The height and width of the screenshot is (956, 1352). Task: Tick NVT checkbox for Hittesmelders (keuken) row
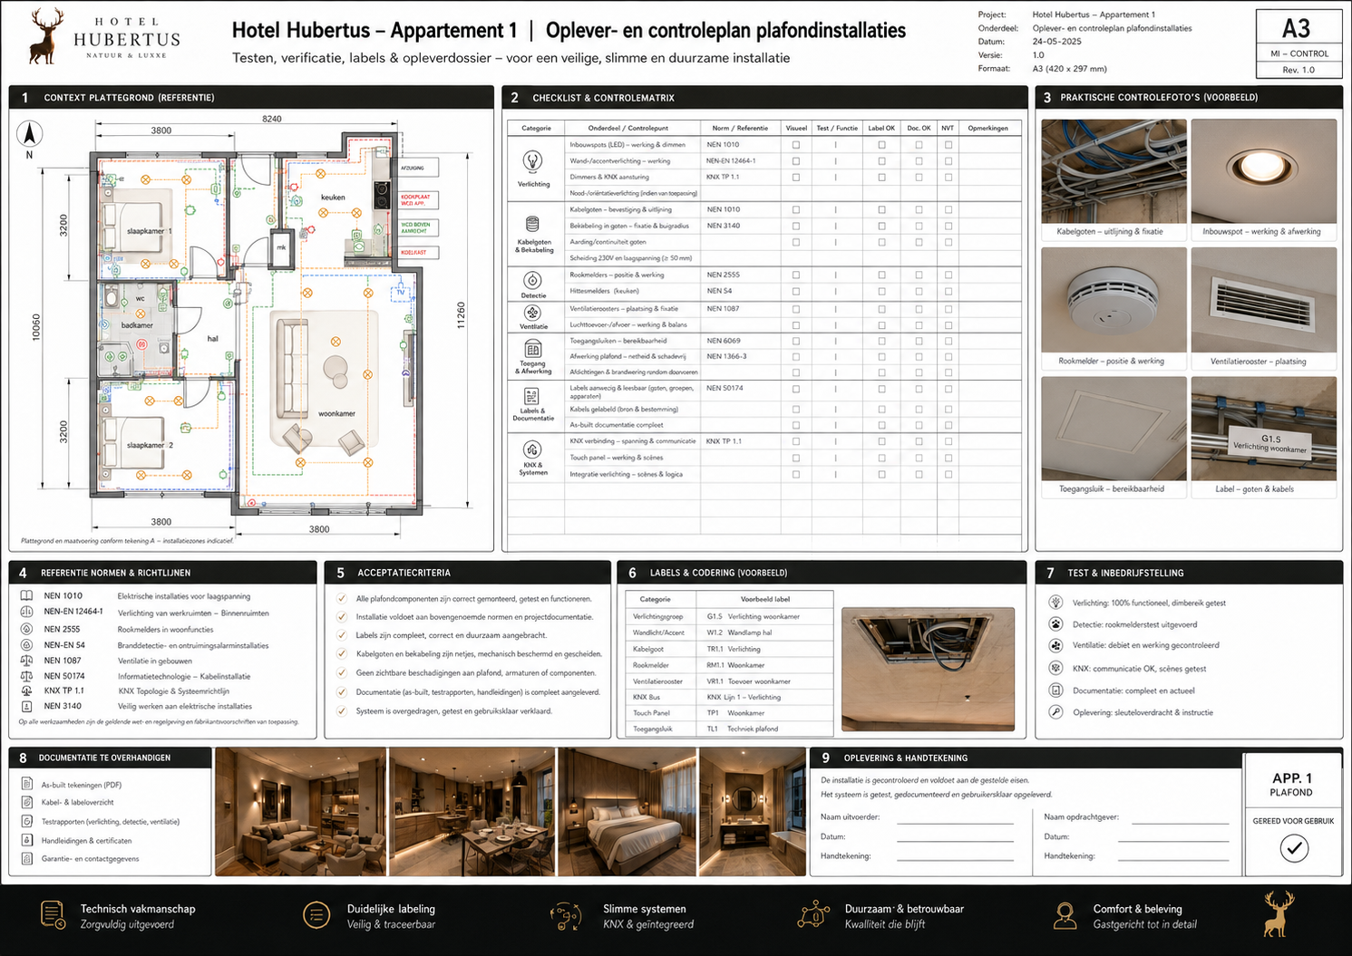pos(948,291)
